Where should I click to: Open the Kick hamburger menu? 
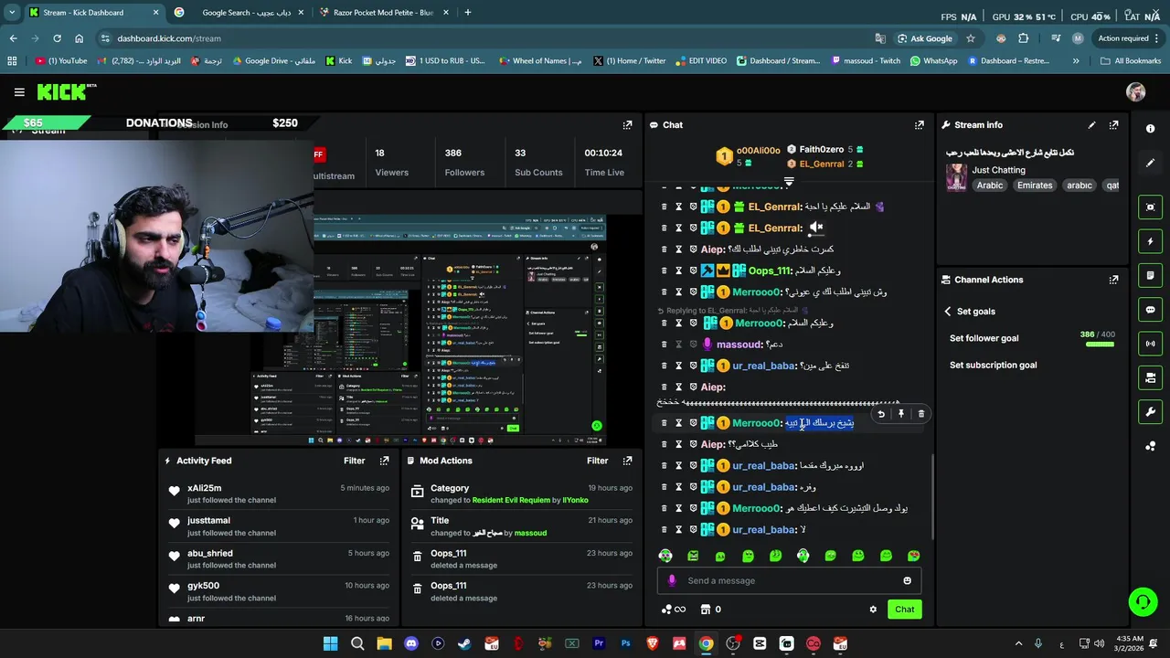point(19,91)
